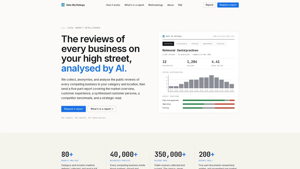The image size is (300, 169).
Task: Switch to the Experience tab
Action: pyautogui.click(x=182, y=44)
